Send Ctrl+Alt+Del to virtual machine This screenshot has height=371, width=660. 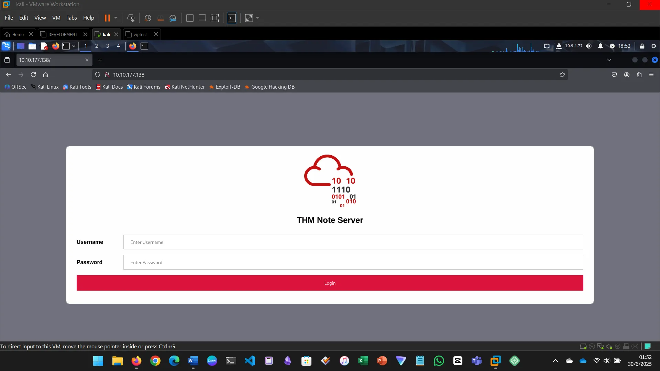coord(131,18)
